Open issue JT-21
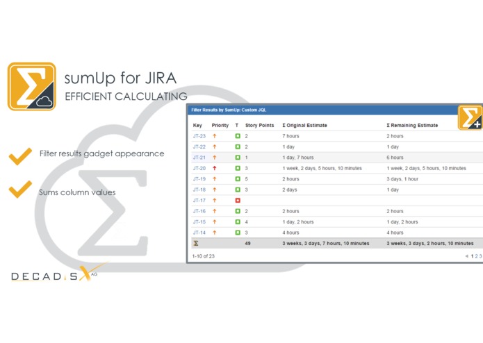 coord(199,158)
